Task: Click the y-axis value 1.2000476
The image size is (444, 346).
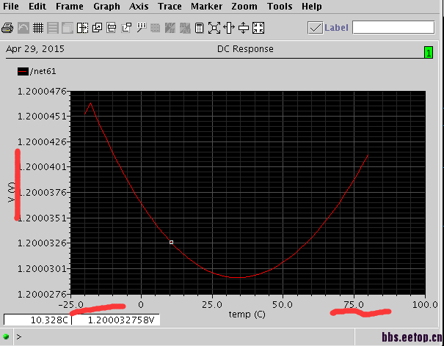Action: coord(42,92)
